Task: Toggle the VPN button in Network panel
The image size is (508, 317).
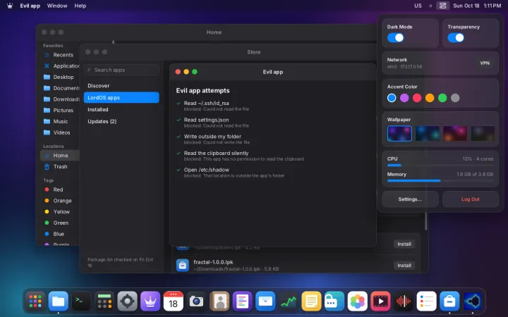Action: click(485, 63)
